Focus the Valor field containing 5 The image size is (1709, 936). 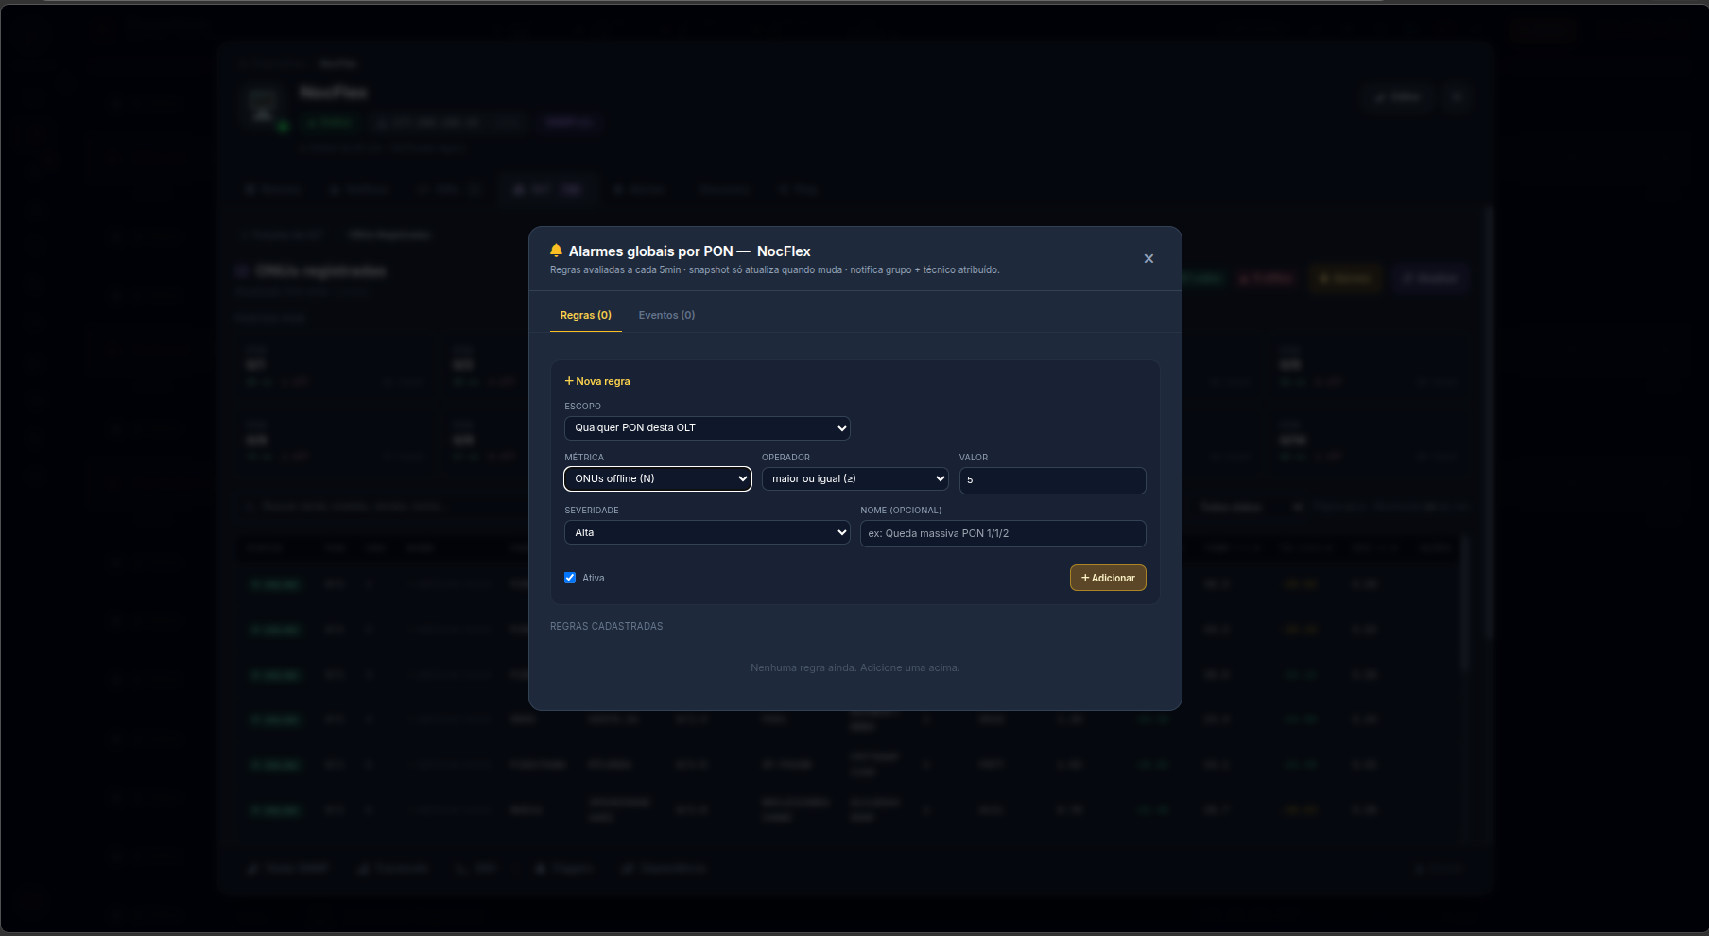point(1053,480)
